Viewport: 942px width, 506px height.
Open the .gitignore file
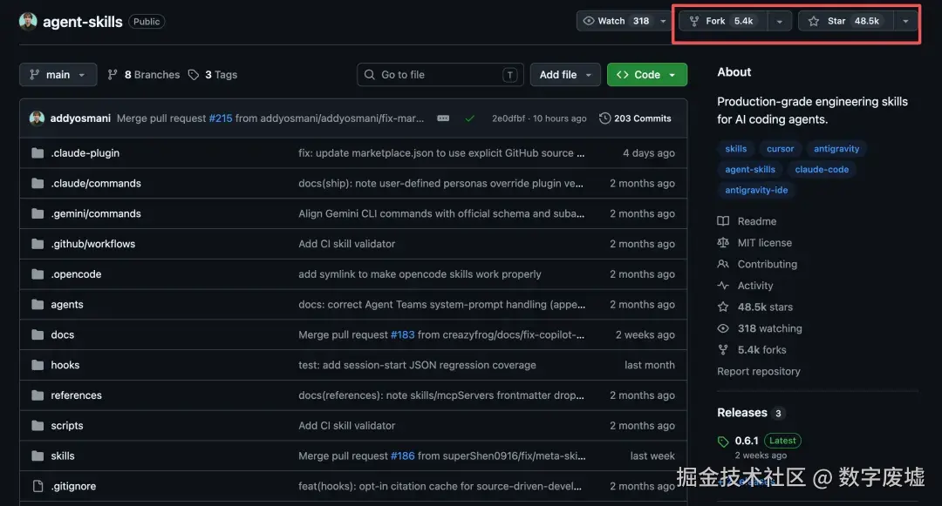point(73,486)
